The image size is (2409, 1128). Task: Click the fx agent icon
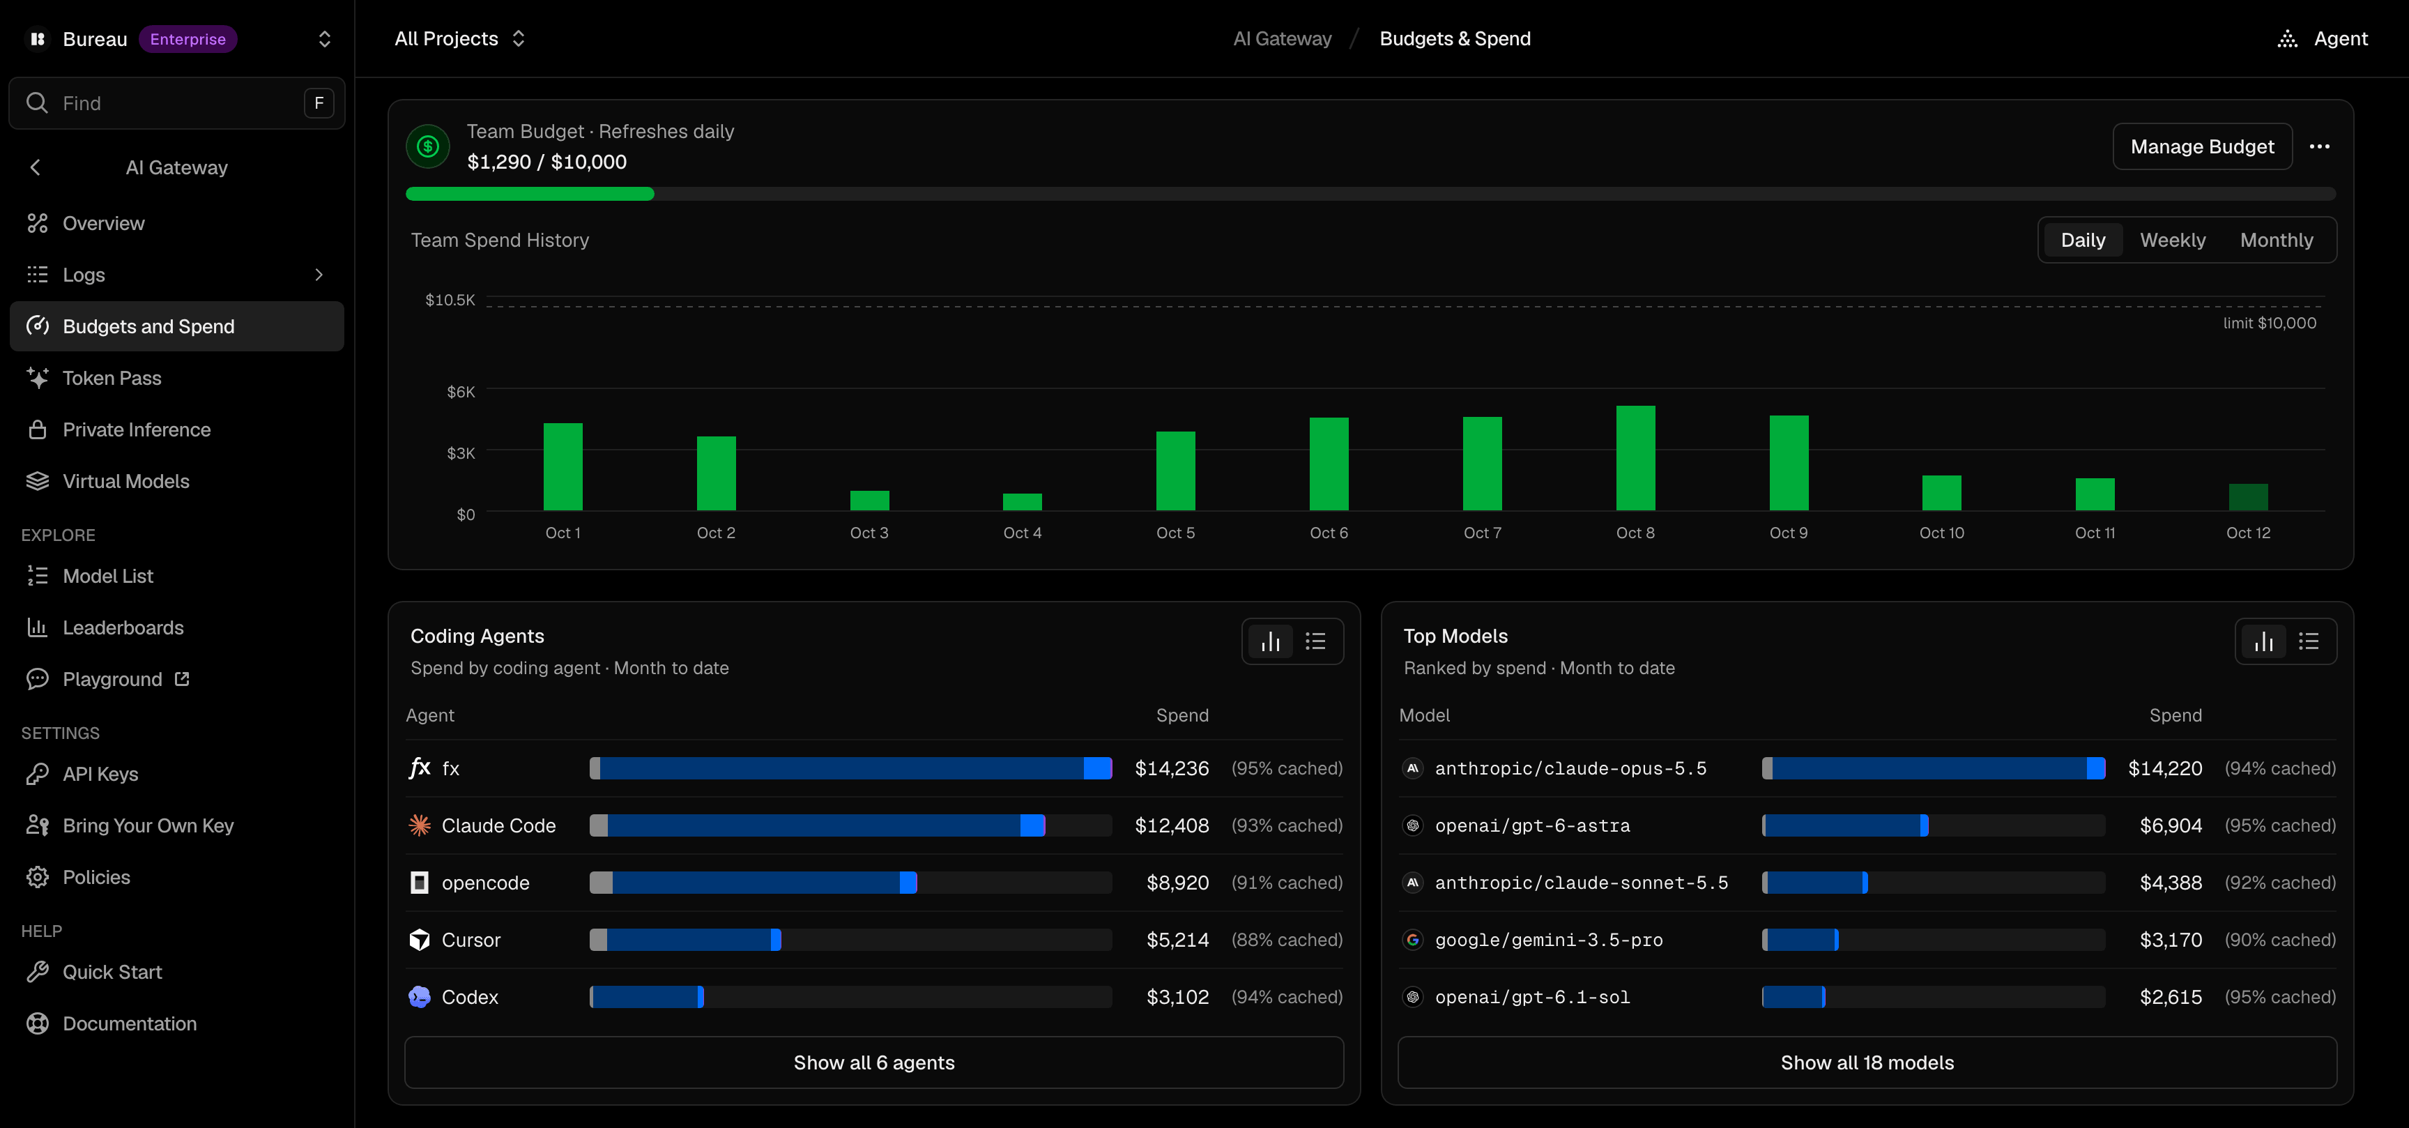pos(420,768)
